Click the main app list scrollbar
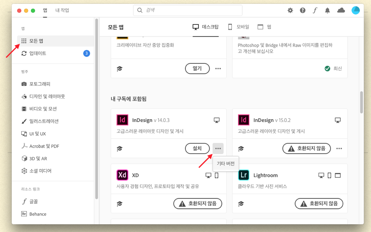This screenshot has height=232, width=371. (361, 102)
